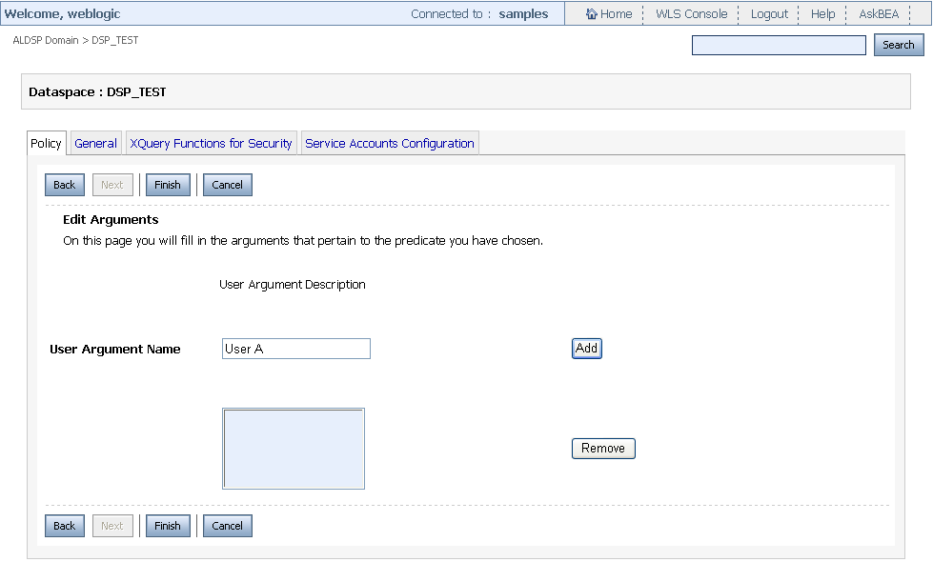This screenshot has width=933, height=562.
Task: Click 'samples' connection name
Action: point(523,13)
